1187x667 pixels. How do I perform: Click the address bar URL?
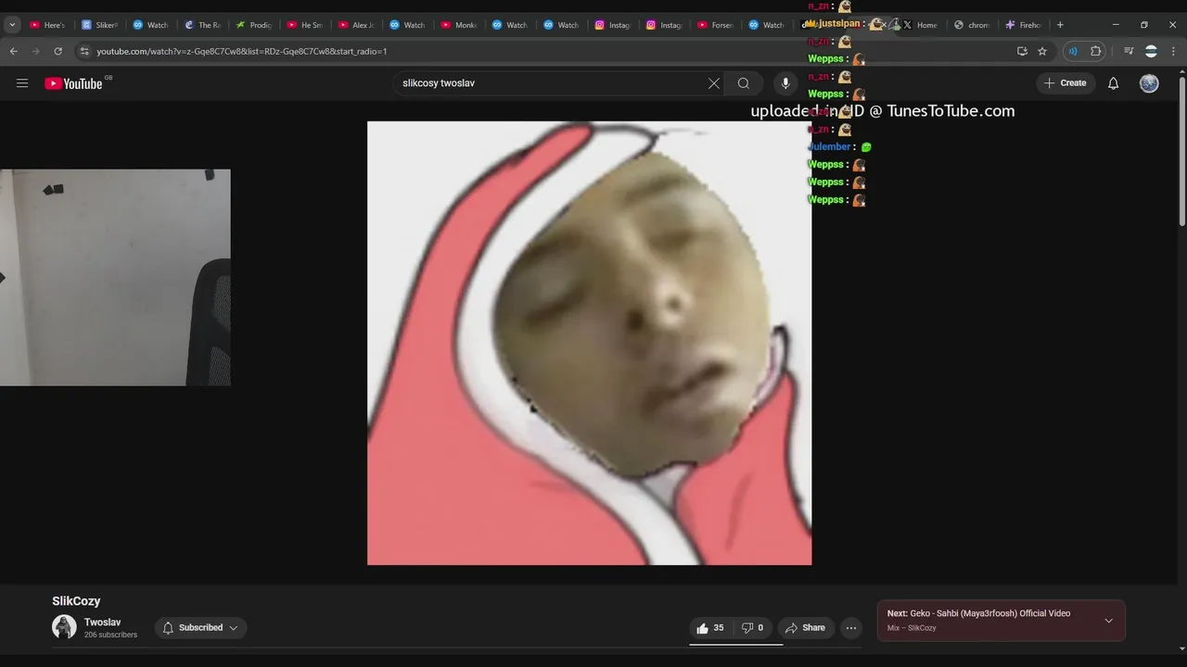pyautogui.click(x=242, y=51)
